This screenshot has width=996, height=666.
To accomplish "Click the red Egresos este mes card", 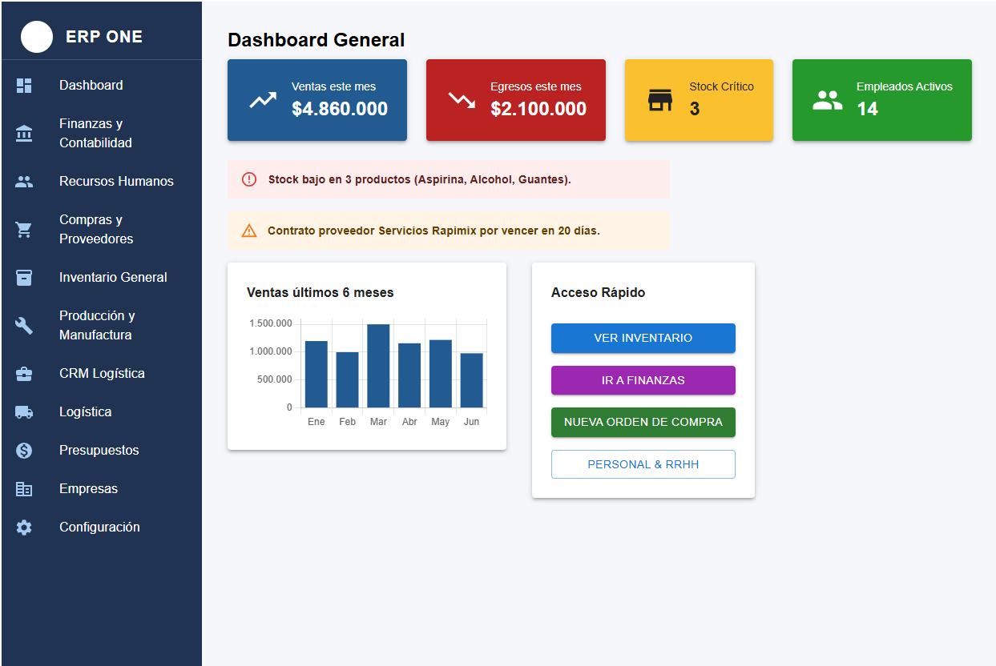I will click(x=515, y=100).
